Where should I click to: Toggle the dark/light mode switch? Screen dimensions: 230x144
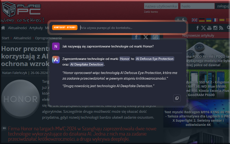tap(181, 19)
